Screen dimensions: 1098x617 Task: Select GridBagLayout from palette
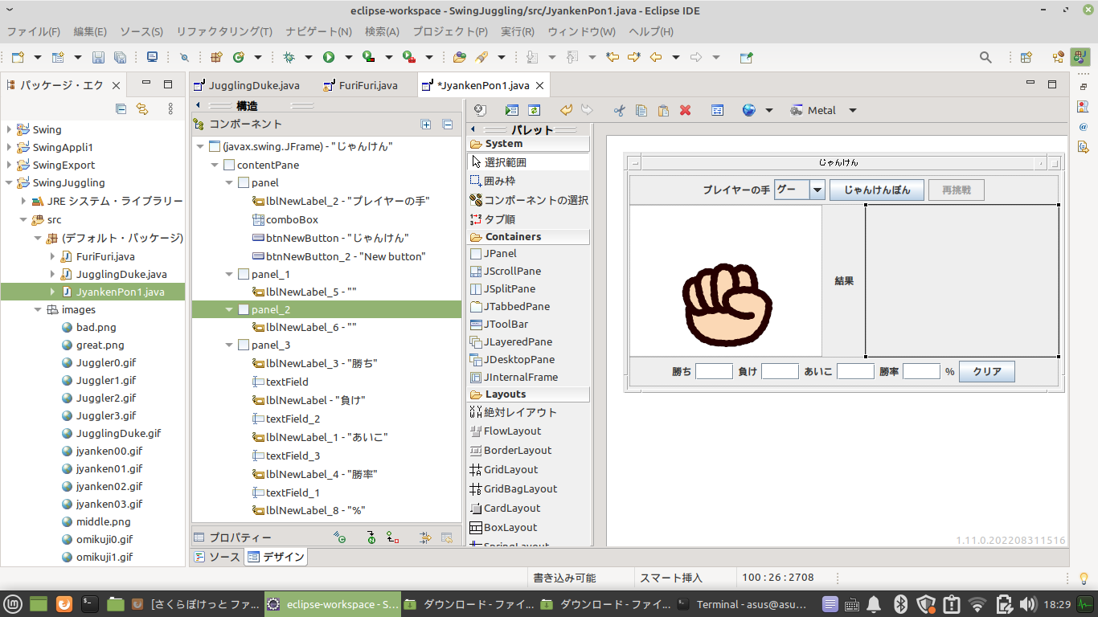click(513, 489)
